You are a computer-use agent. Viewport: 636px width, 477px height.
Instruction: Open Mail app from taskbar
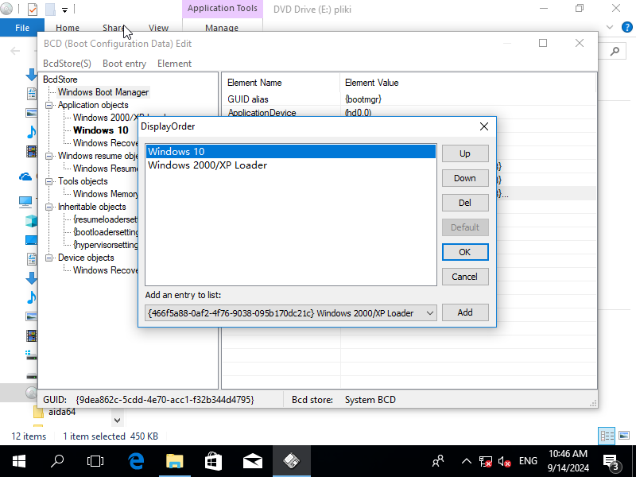[x=252, y=461]
